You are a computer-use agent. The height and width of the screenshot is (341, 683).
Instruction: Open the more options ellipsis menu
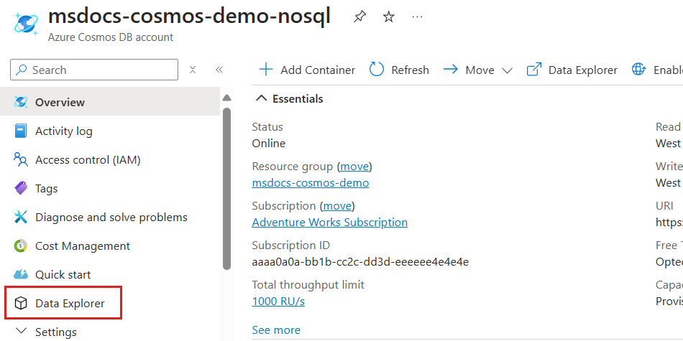tap(417, 17)
